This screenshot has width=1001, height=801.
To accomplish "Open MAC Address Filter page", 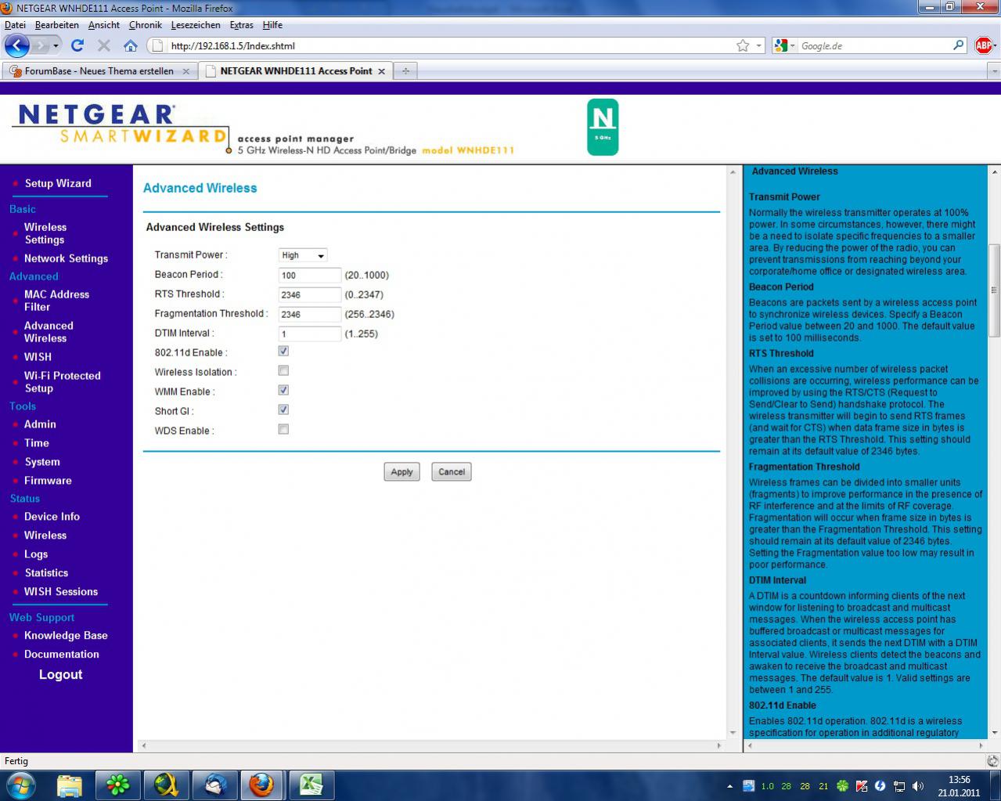I will [56, 301].
